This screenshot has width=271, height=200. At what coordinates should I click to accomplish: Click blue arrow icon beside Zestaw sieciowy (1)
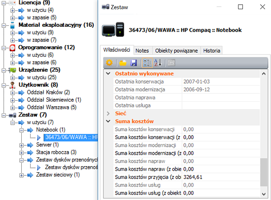coord(30,175)
